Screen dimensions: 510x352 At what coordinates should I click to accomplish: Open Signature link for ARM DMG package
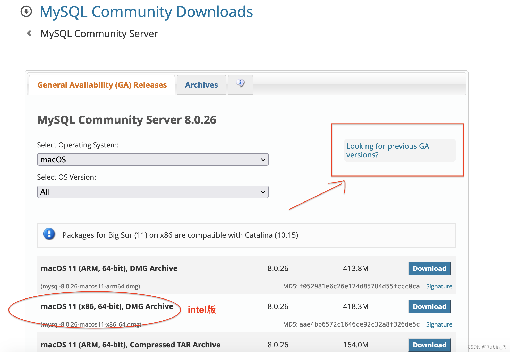(x=439, y=286)
